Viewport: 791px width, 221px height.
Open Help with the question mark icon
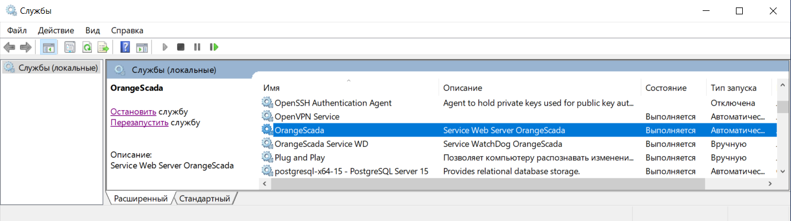pos(125,47)
